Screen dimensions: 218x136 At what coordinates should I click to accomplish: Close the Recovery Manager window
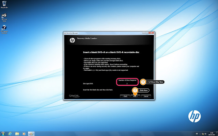pyautogui.click(x=151, y=33)
